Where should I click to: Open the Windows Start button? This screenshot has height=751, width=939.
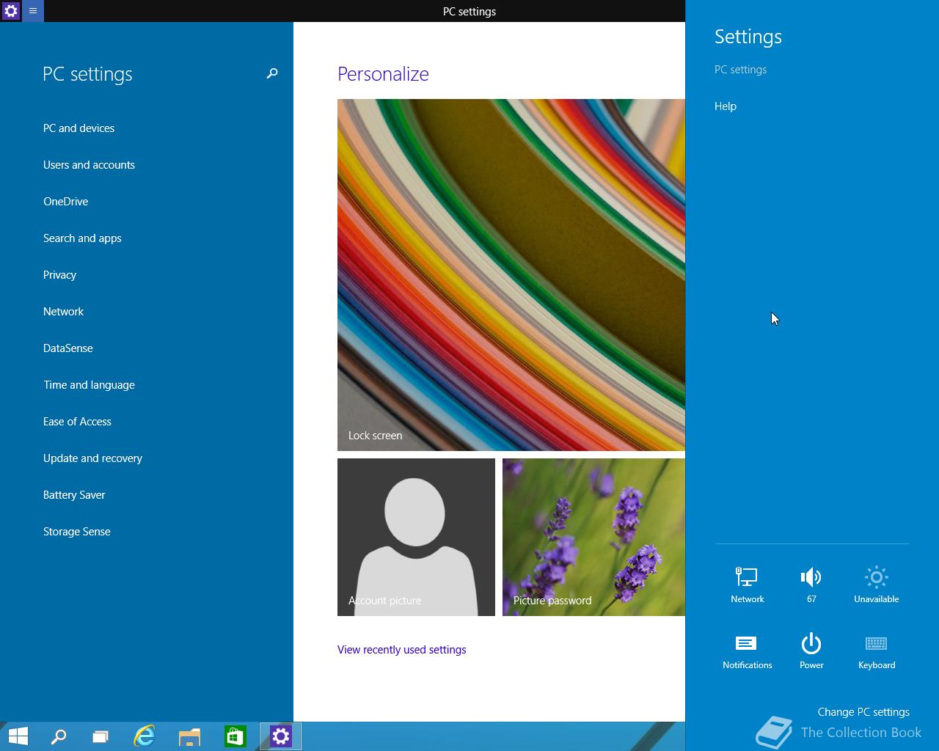pos(18,736)
